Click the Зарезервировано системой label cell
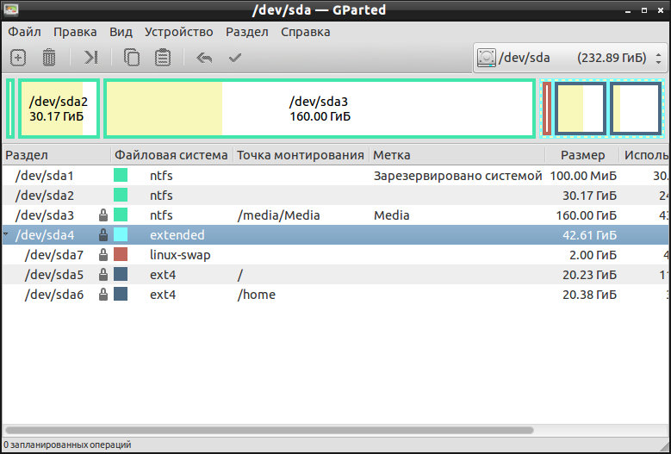671x454 pixels. coord(458,176)
